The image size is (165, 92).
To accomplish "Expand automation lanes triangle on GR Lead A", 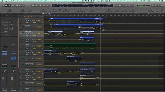I will click(23, 36).
